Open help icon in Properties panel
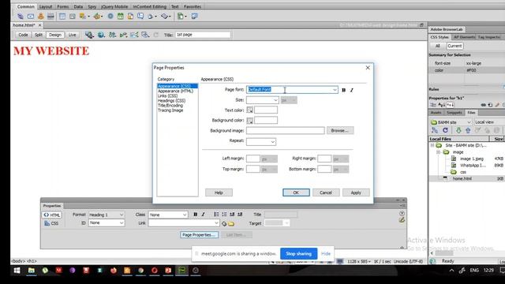 point(402,214)
